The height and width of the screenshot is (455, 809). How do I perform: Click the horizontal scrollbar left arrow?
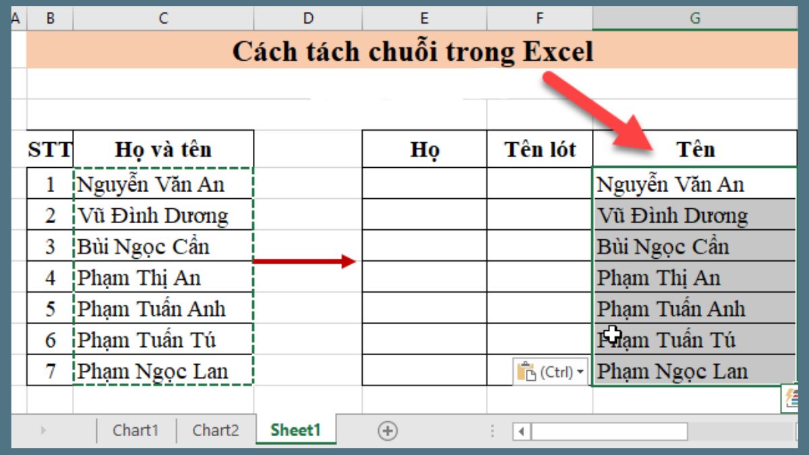pyautogui.click(x=522, y=431)
